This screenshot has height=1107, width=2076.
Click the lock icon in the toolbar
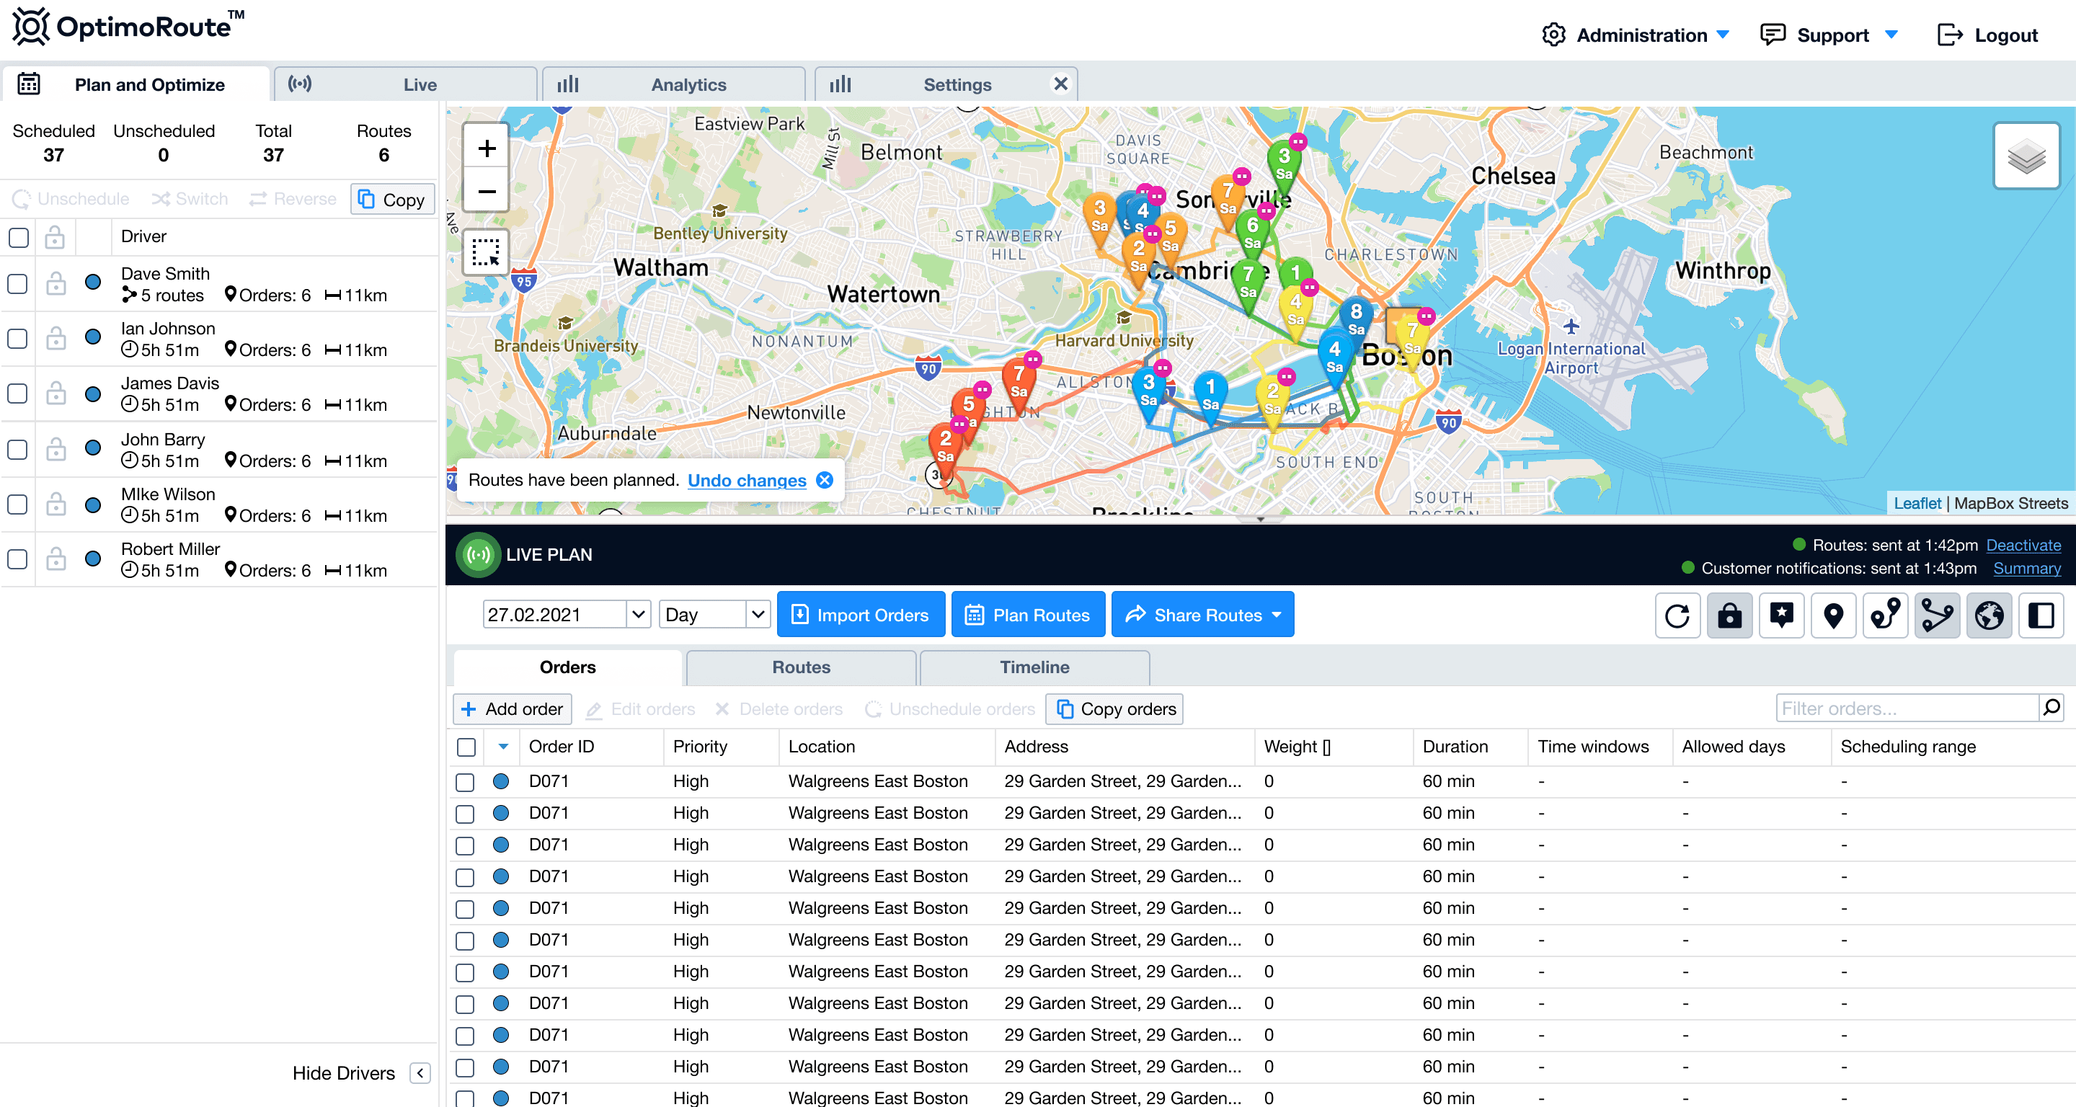coord(1729,616)
